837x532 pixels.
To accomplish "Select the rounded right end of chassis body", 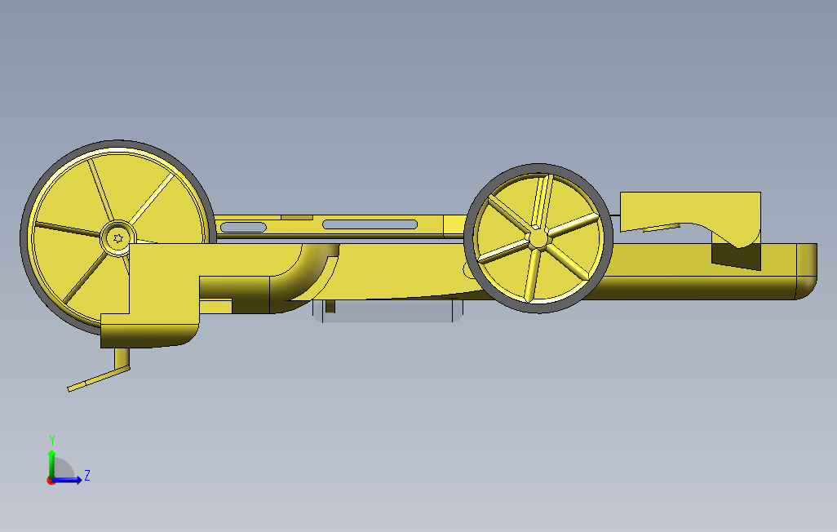I will click(x=807, y=271).
